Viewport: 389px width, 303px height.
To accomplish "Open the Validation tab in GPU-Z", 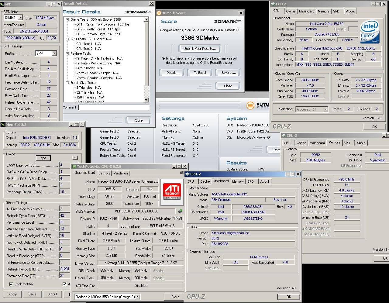I will [x=121, y=173].
